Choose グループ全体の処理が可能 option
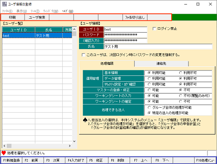The image size is (217, 164). click(x=149, y=108)
